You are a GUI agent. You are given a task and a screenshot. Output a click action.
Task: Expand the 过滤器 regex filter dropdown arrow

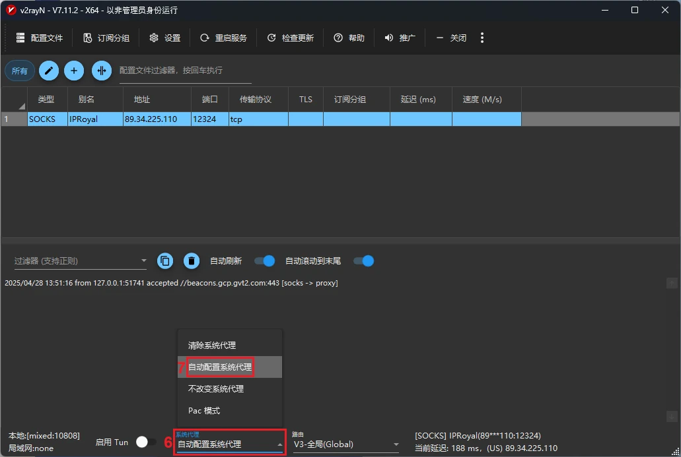tap(144, 261)
